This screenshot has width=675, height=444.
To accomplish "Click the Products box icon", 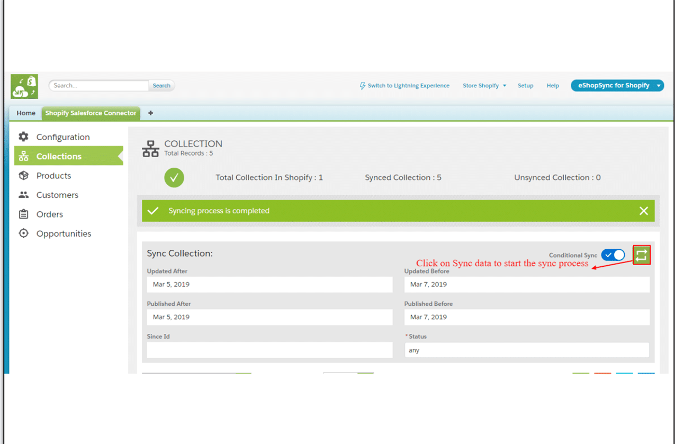I will 23,175.
